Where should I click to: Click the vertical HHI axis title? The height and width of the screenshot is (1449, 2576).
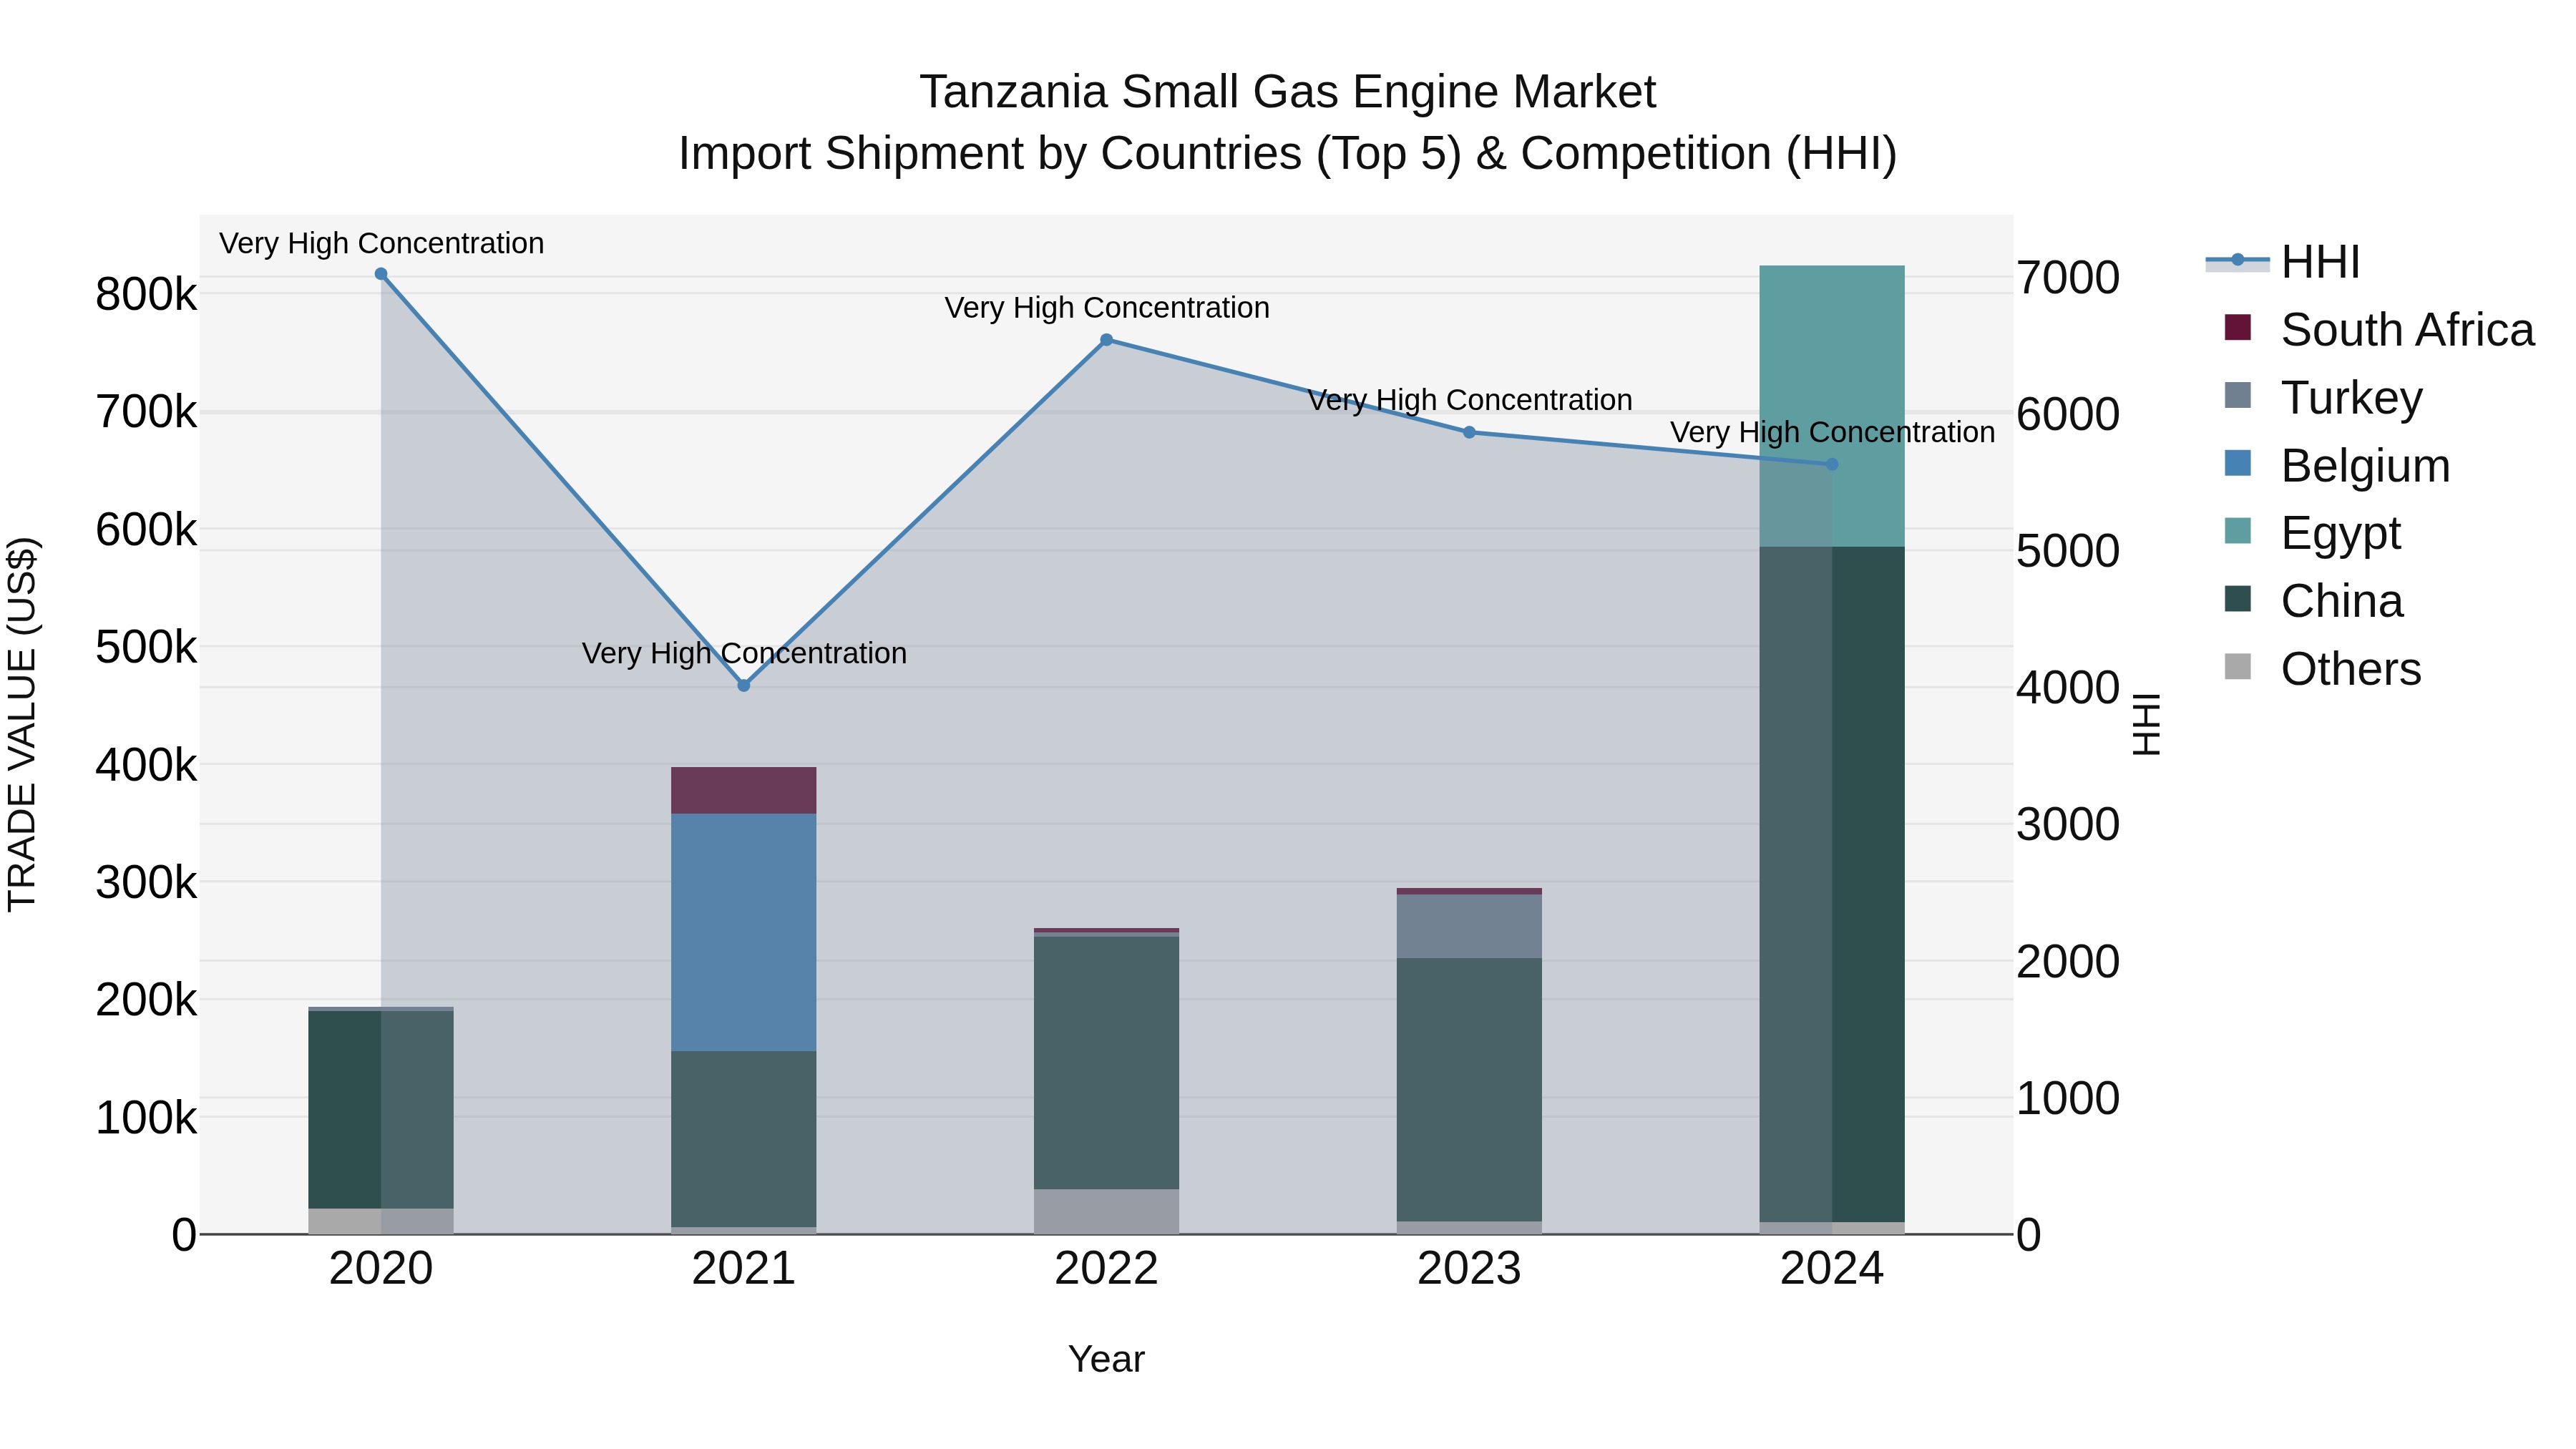pos(2146,724)
